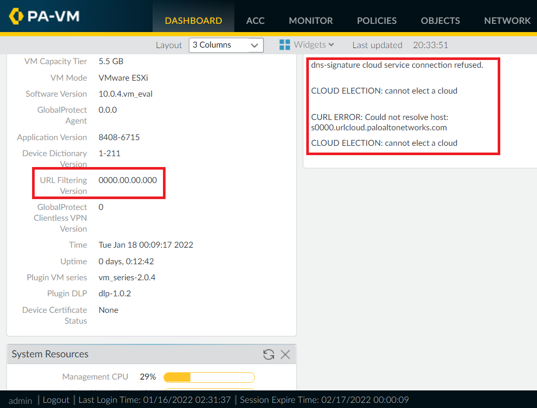Image resolution: width=537 pixels, height=408 pixels.
Task: Select the VM Mode value VMware ESXi
Action: click(123, 78)
